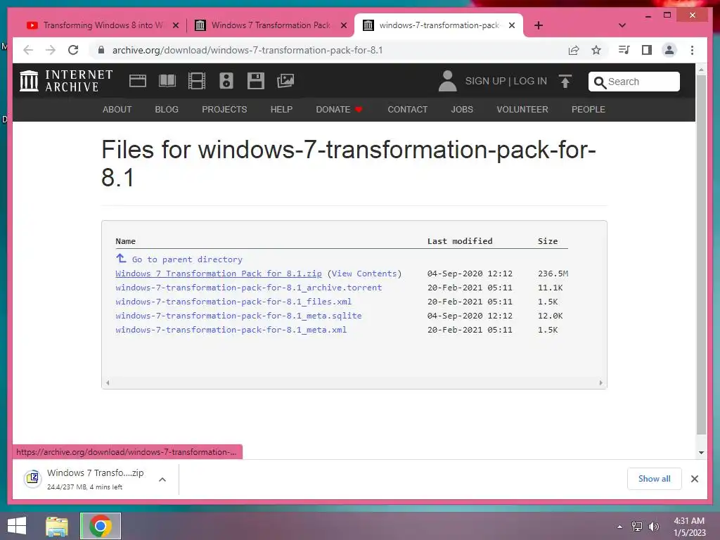Close the YouTube tab

175,25
